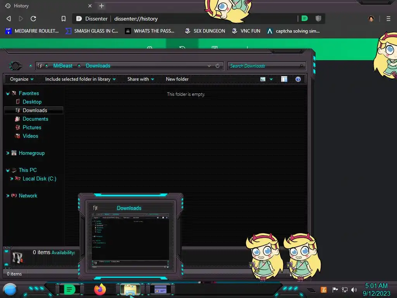Open the clock showing 5:01 AM

[376, 289]
